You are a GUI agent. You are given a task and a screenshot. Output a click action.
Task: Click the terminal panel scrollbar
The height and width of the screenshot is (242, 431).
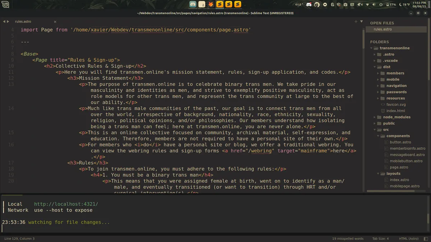(x=428, y=219)
